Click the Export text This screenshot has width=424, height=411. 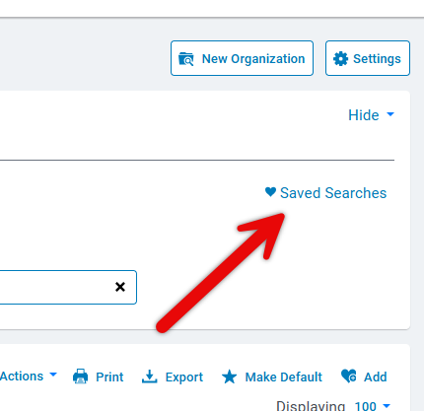[184, 377]
